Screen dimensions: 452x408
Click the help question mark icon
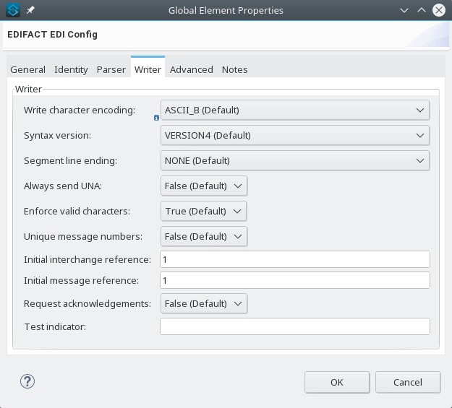[x=27, y=381]
